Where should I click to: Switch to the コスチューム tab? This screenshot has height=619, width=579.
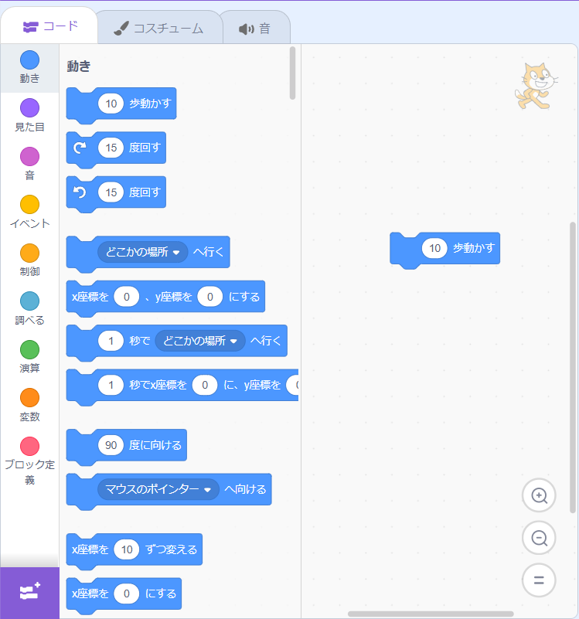click(x=158, y=29)
